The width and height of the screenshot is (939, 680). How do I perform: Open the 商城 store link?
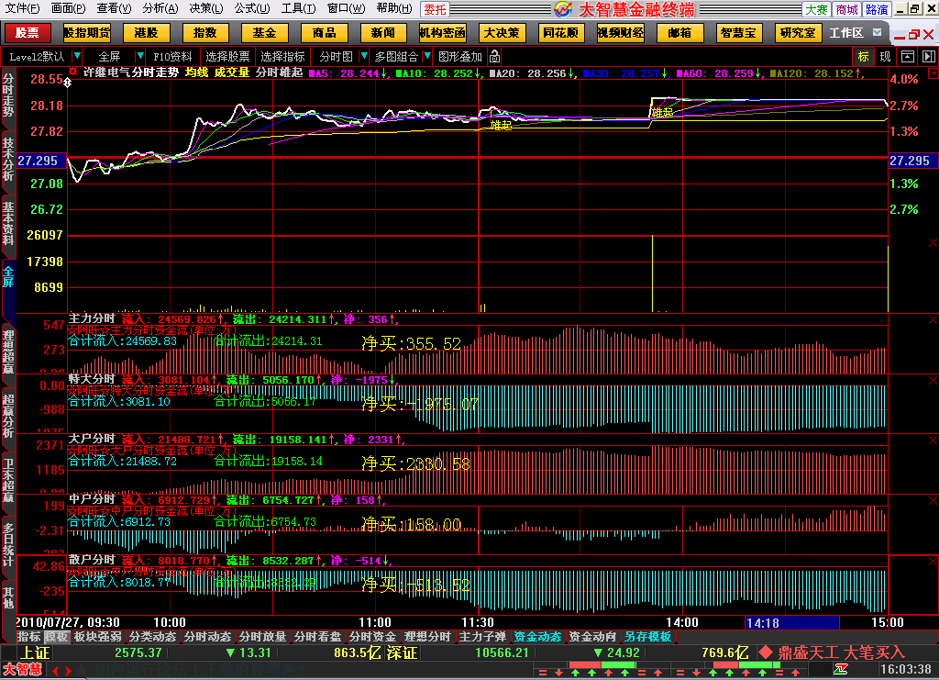coord(846,9)
